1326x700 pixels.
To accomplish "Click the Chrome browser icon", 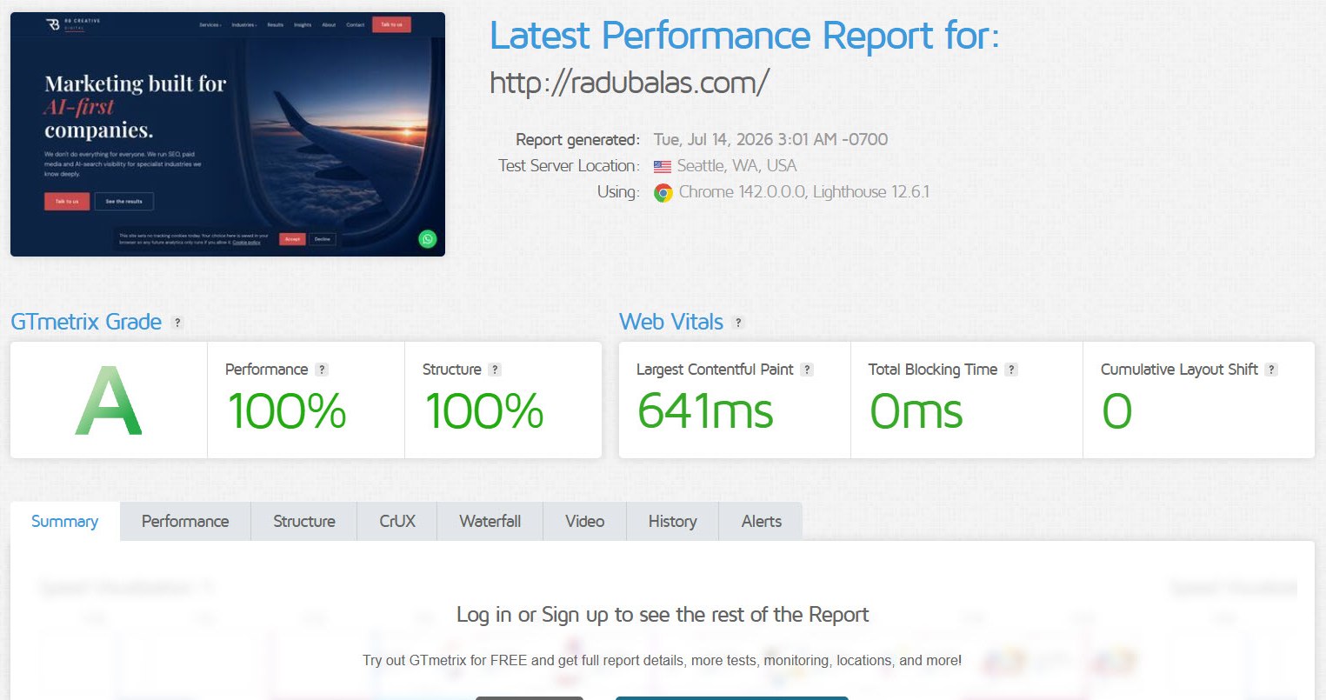I will [663, 193].
